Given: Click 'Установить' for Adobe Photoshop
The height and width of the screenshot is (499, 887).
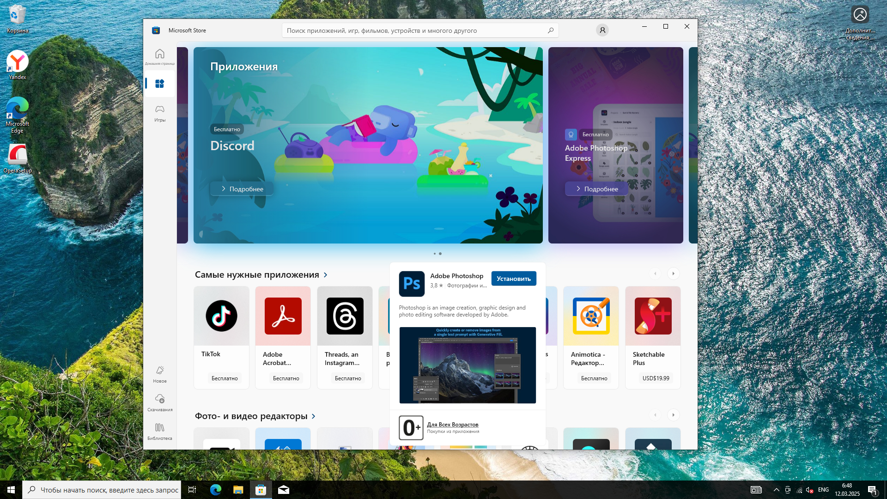Looking at the screenshot, I should 513,279.
